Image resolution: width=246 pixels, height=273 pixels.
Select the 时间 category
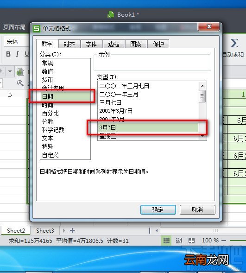coord(65,105)
